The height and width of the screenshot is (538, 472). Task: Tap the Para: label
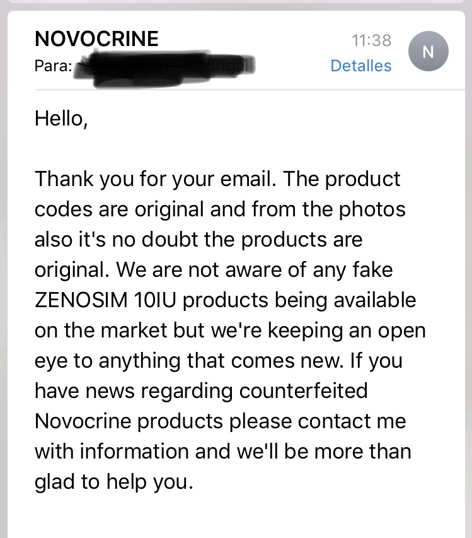(53, 66)
